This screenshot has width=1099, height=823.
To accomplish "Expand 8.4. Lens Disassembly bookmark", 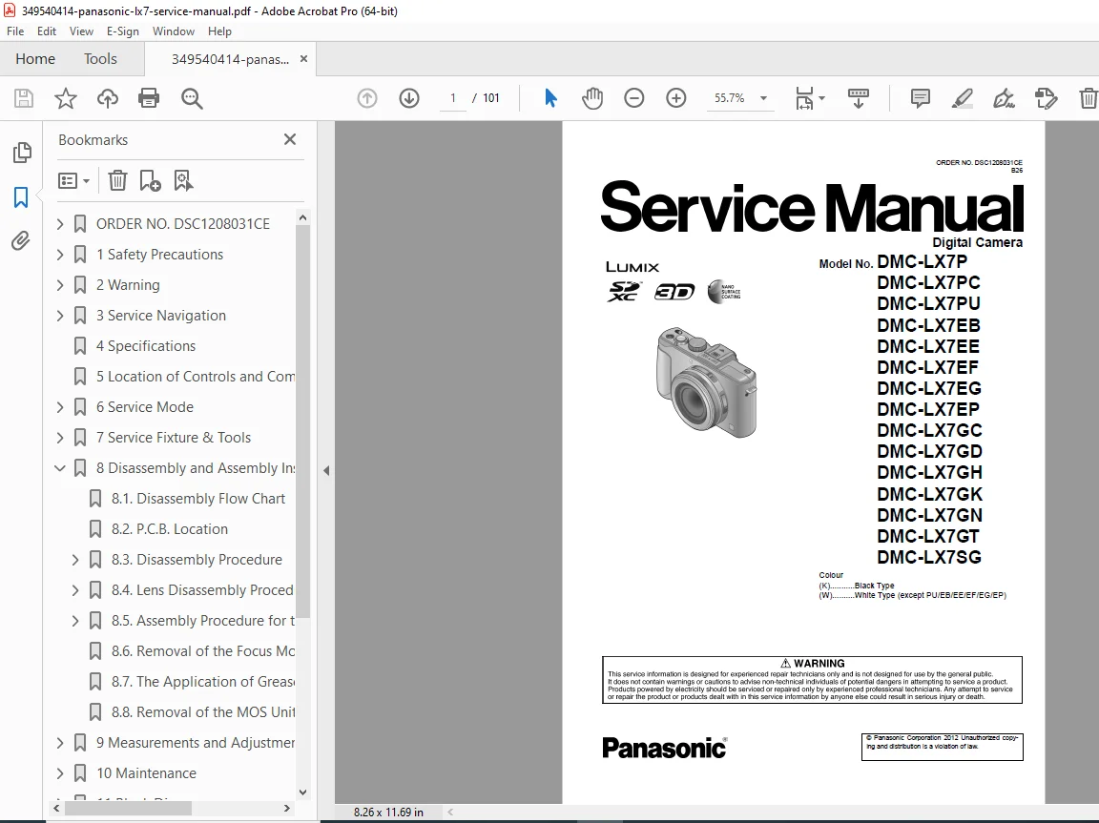I will tap(75, 589).
